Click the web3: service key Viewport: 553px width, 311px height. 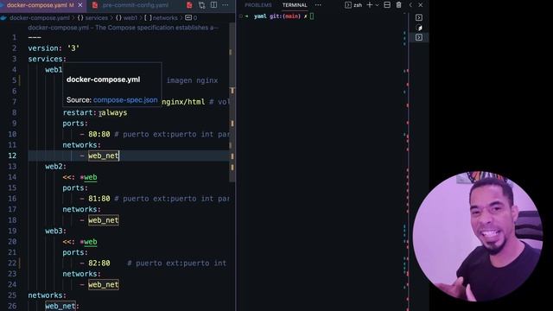pyautogui.click(x=55, y=231)
